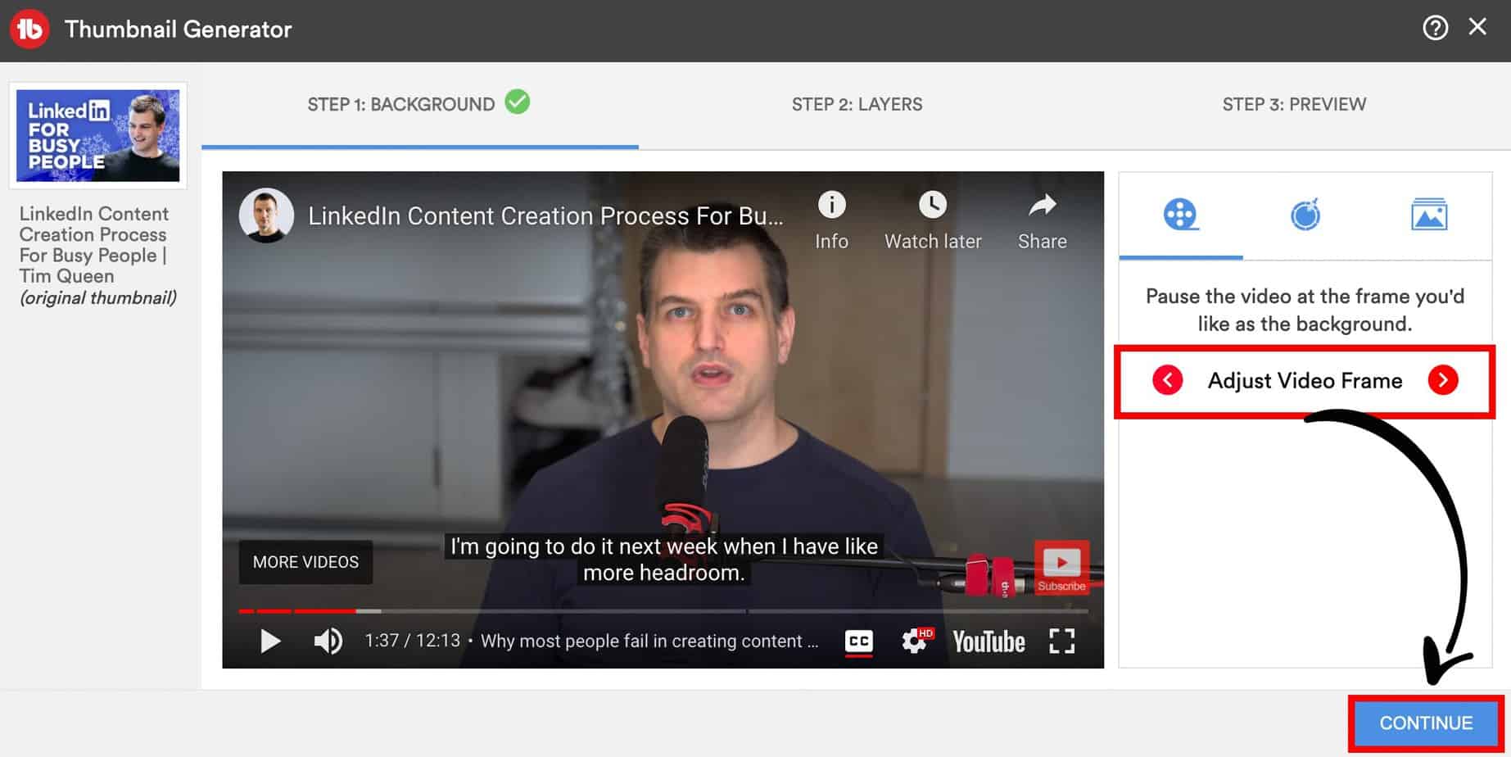Toggle fullscreen mode on video
The width and height of the screenshot is (1511, 757).
[x=1061, y=641]
